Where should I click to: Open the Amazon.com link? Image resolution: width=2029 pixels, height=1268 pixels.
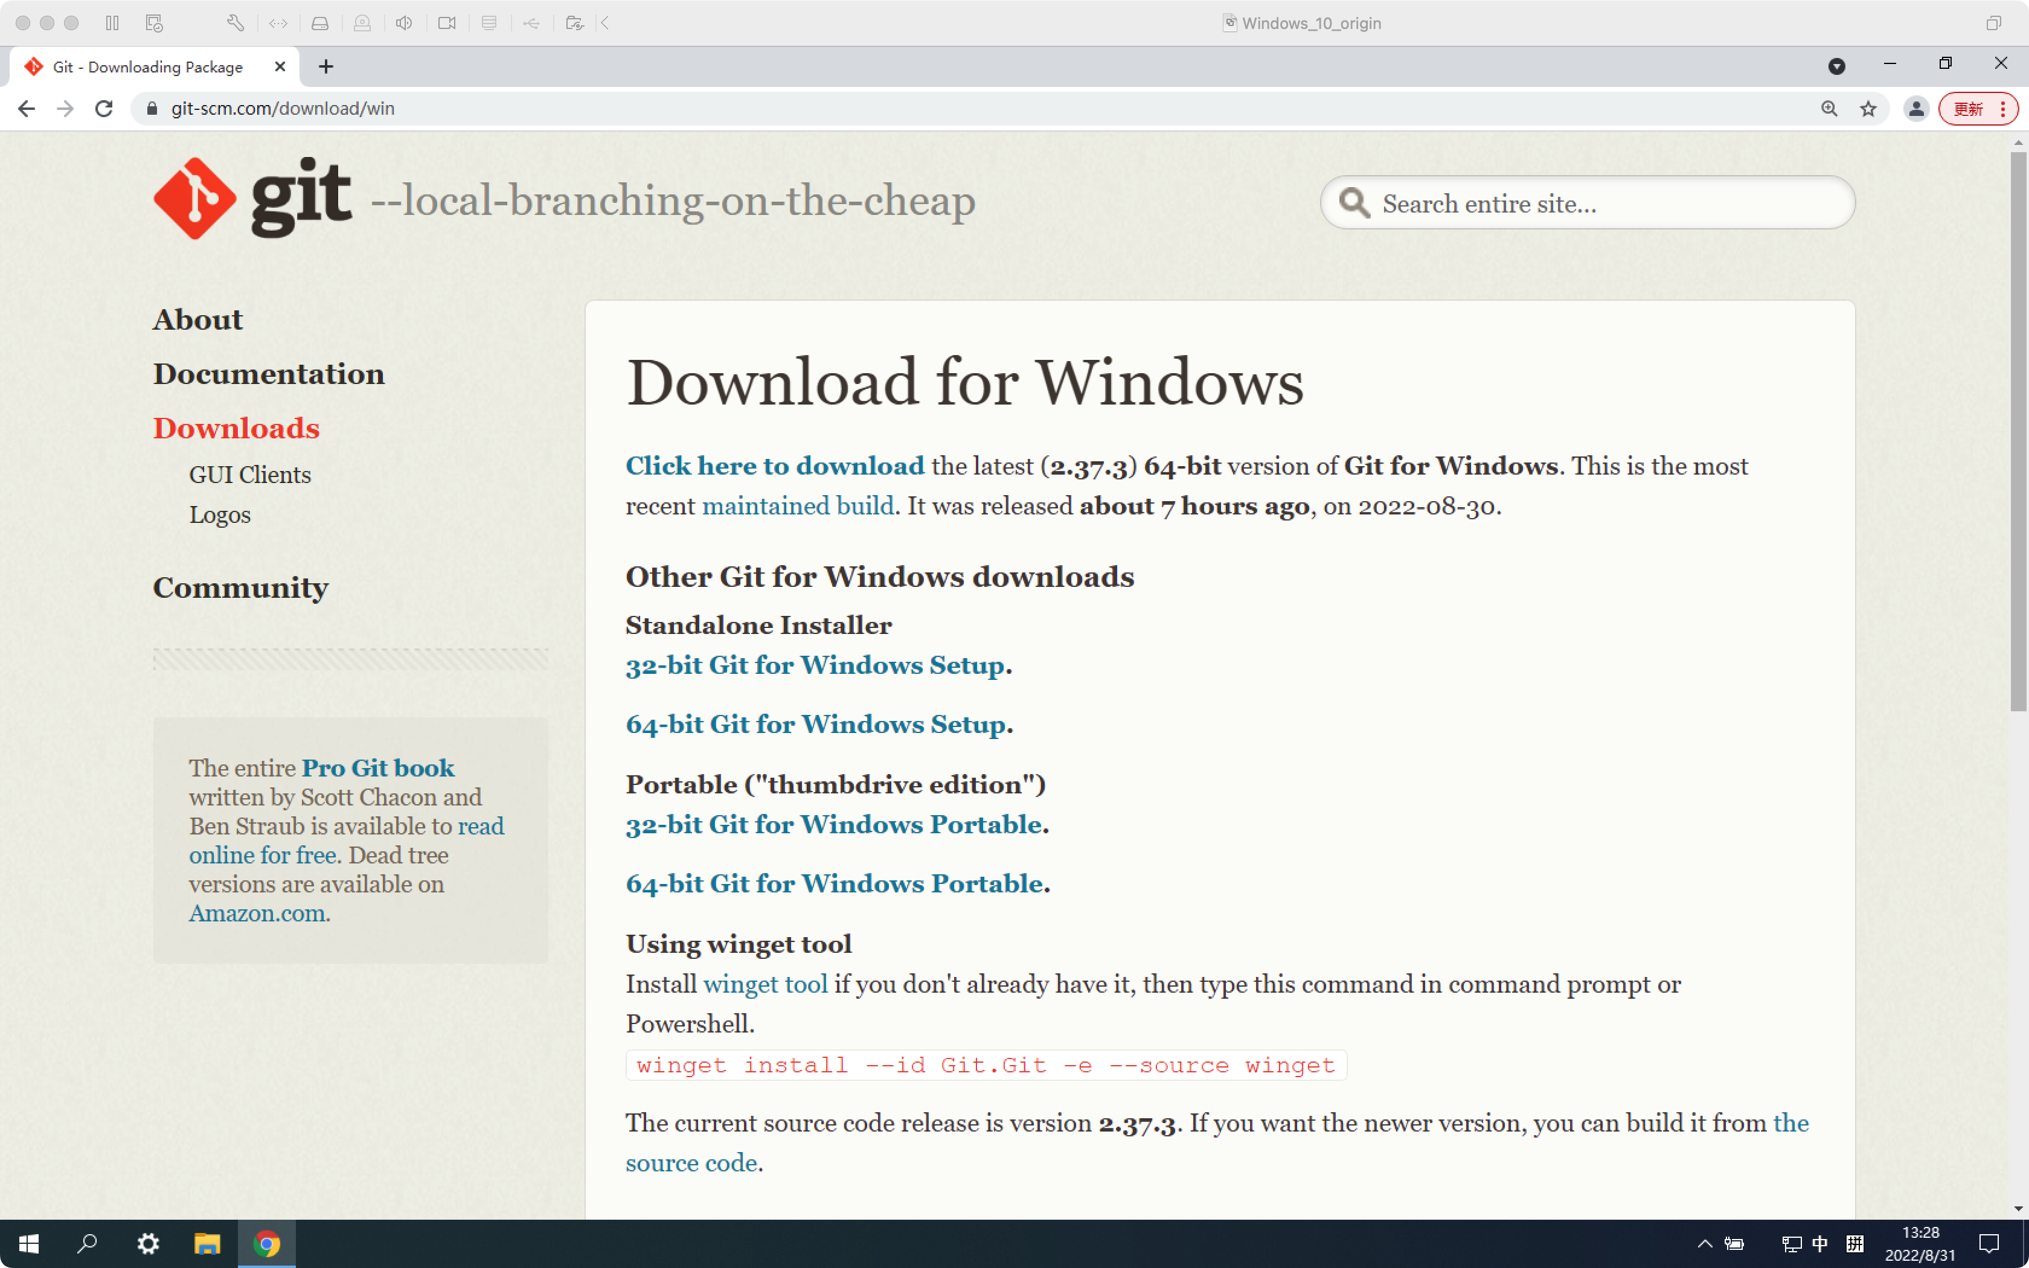[x=257, y=913]
